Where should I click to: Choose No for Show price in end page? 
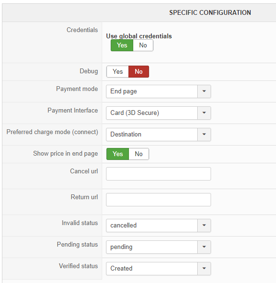click(139, 154)
